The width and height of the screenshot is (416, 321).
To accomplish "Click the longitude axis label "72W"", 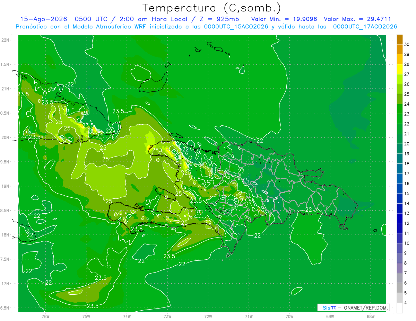I will (x=208, y=316).
